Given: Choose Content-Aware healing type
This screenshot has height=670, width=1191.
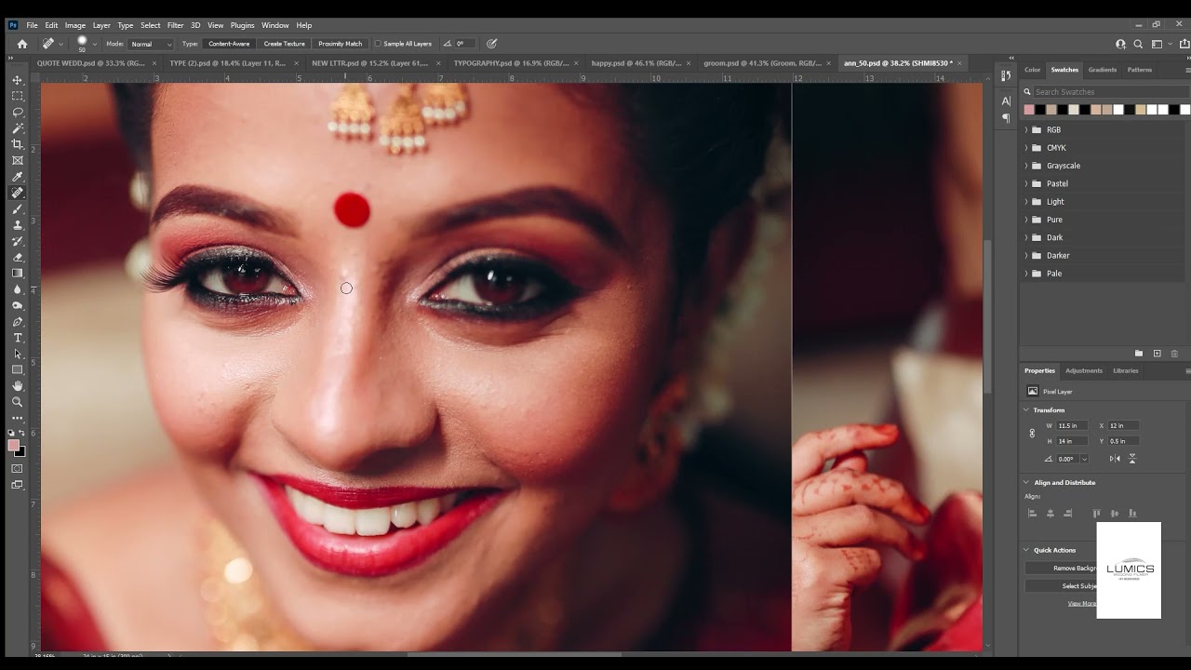Looking at the screenshot, I should (x=229, y=44).
